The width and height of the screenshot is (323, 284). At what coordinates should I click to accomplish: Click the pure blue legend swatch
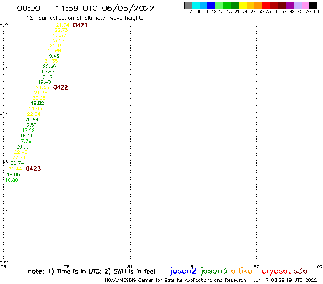tap(211, 5)
